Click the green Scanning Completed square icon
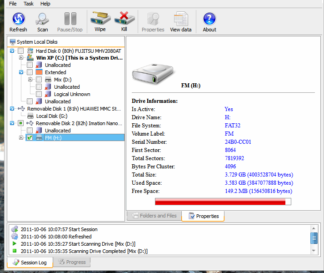Screen dimensions: 324x273 point(15,251)
